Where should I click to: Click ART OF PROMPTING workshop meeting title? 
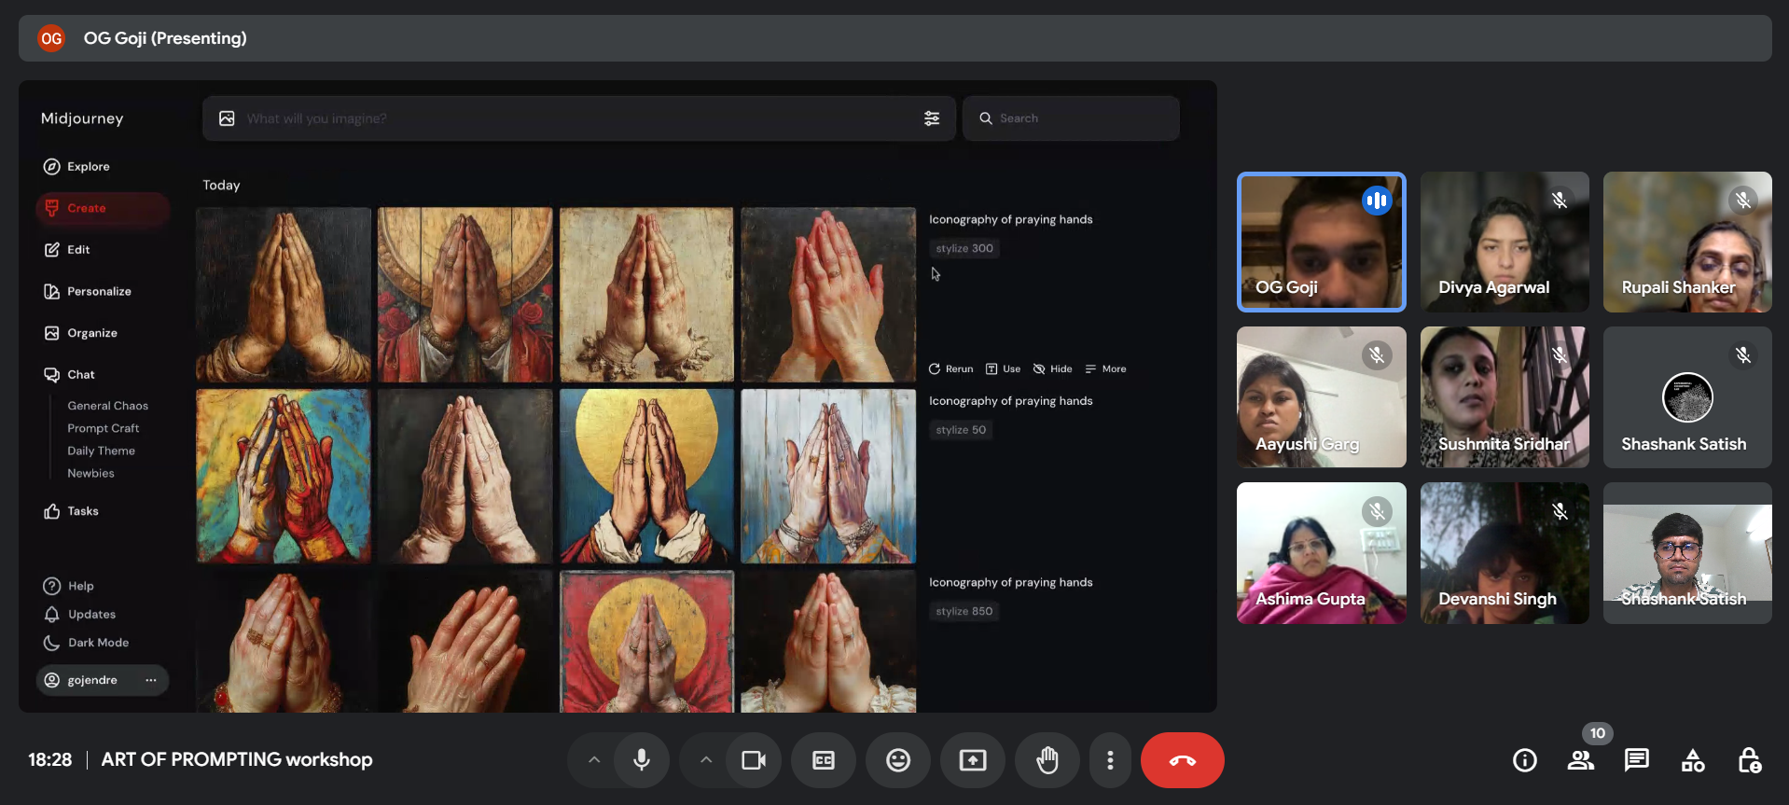click(237, 760)
